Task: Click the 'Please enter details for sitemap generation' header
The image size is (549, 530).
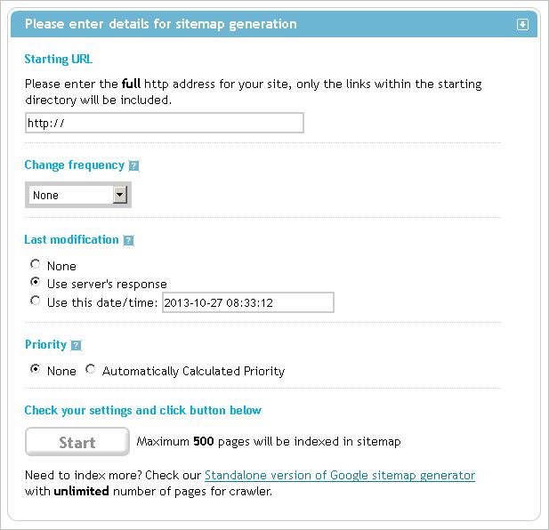Action: 161,24
